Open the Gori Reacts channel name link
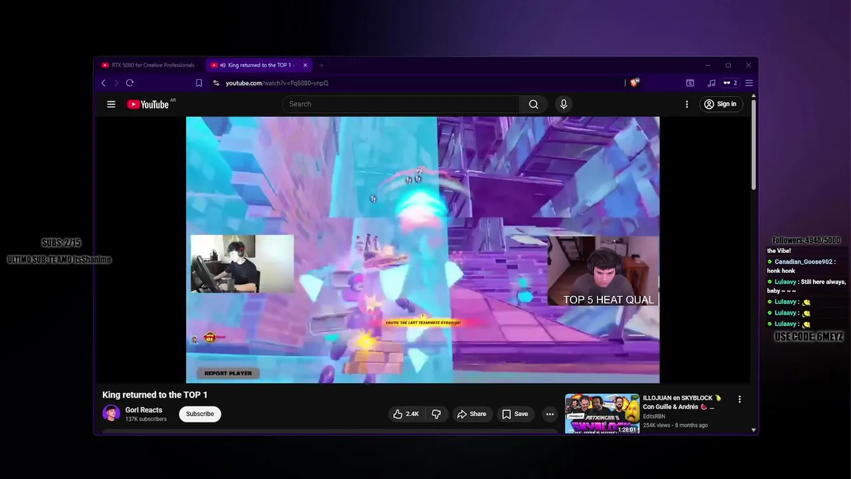 [x=144, y=410]
